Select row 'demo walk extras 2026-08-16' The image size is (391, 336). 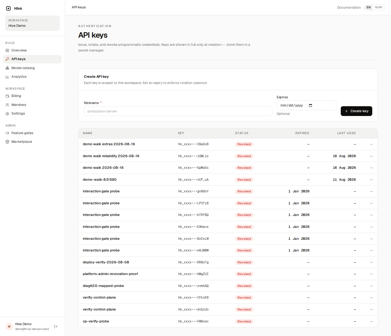[228, 144]
